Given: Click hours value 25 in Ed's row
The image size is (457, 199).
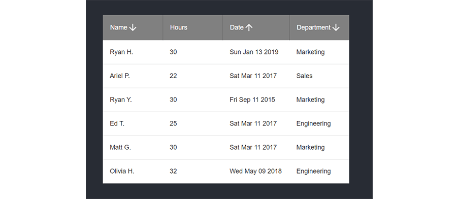Looking at the screenshot, I should (173, 123).
